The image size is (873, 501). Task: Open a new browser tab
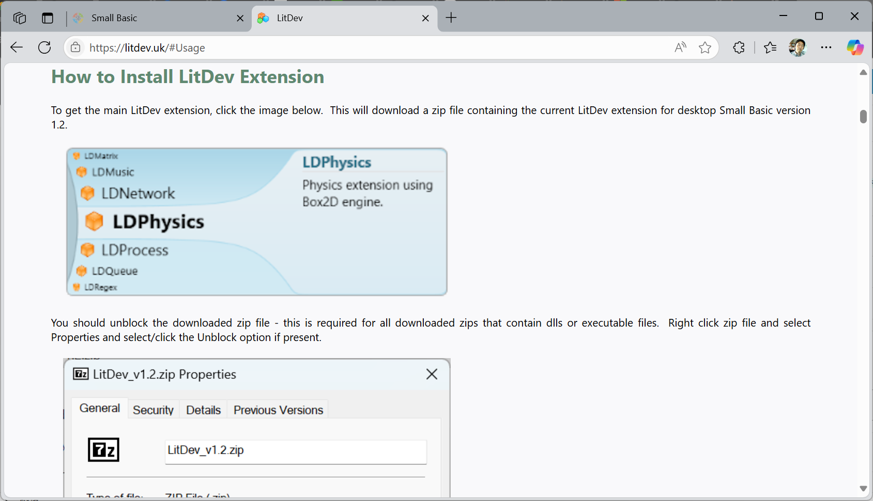coord(451,18)
